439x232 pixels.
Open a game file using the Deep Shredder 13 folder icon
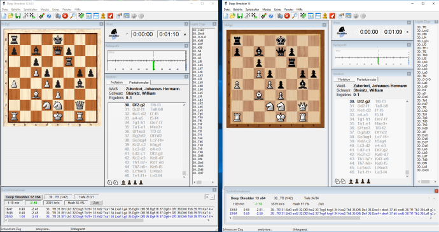point(232,16)
